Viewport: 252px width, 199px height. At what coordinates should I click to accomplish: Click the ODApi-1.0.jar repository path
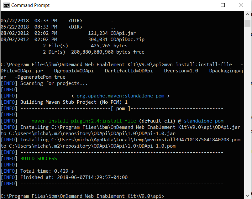92,134
